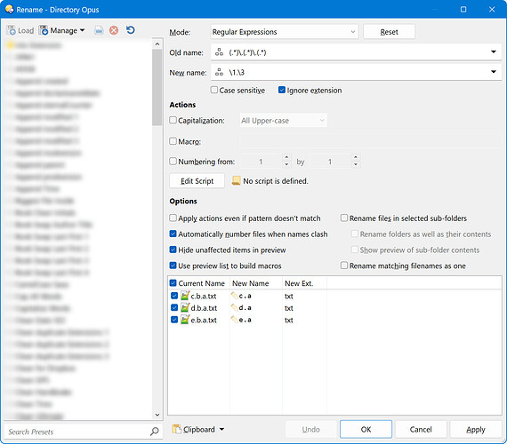
Task: Uncheck the c.b.a.txt row checkbox
Action: pyautogui.click(x=174, y=296)
